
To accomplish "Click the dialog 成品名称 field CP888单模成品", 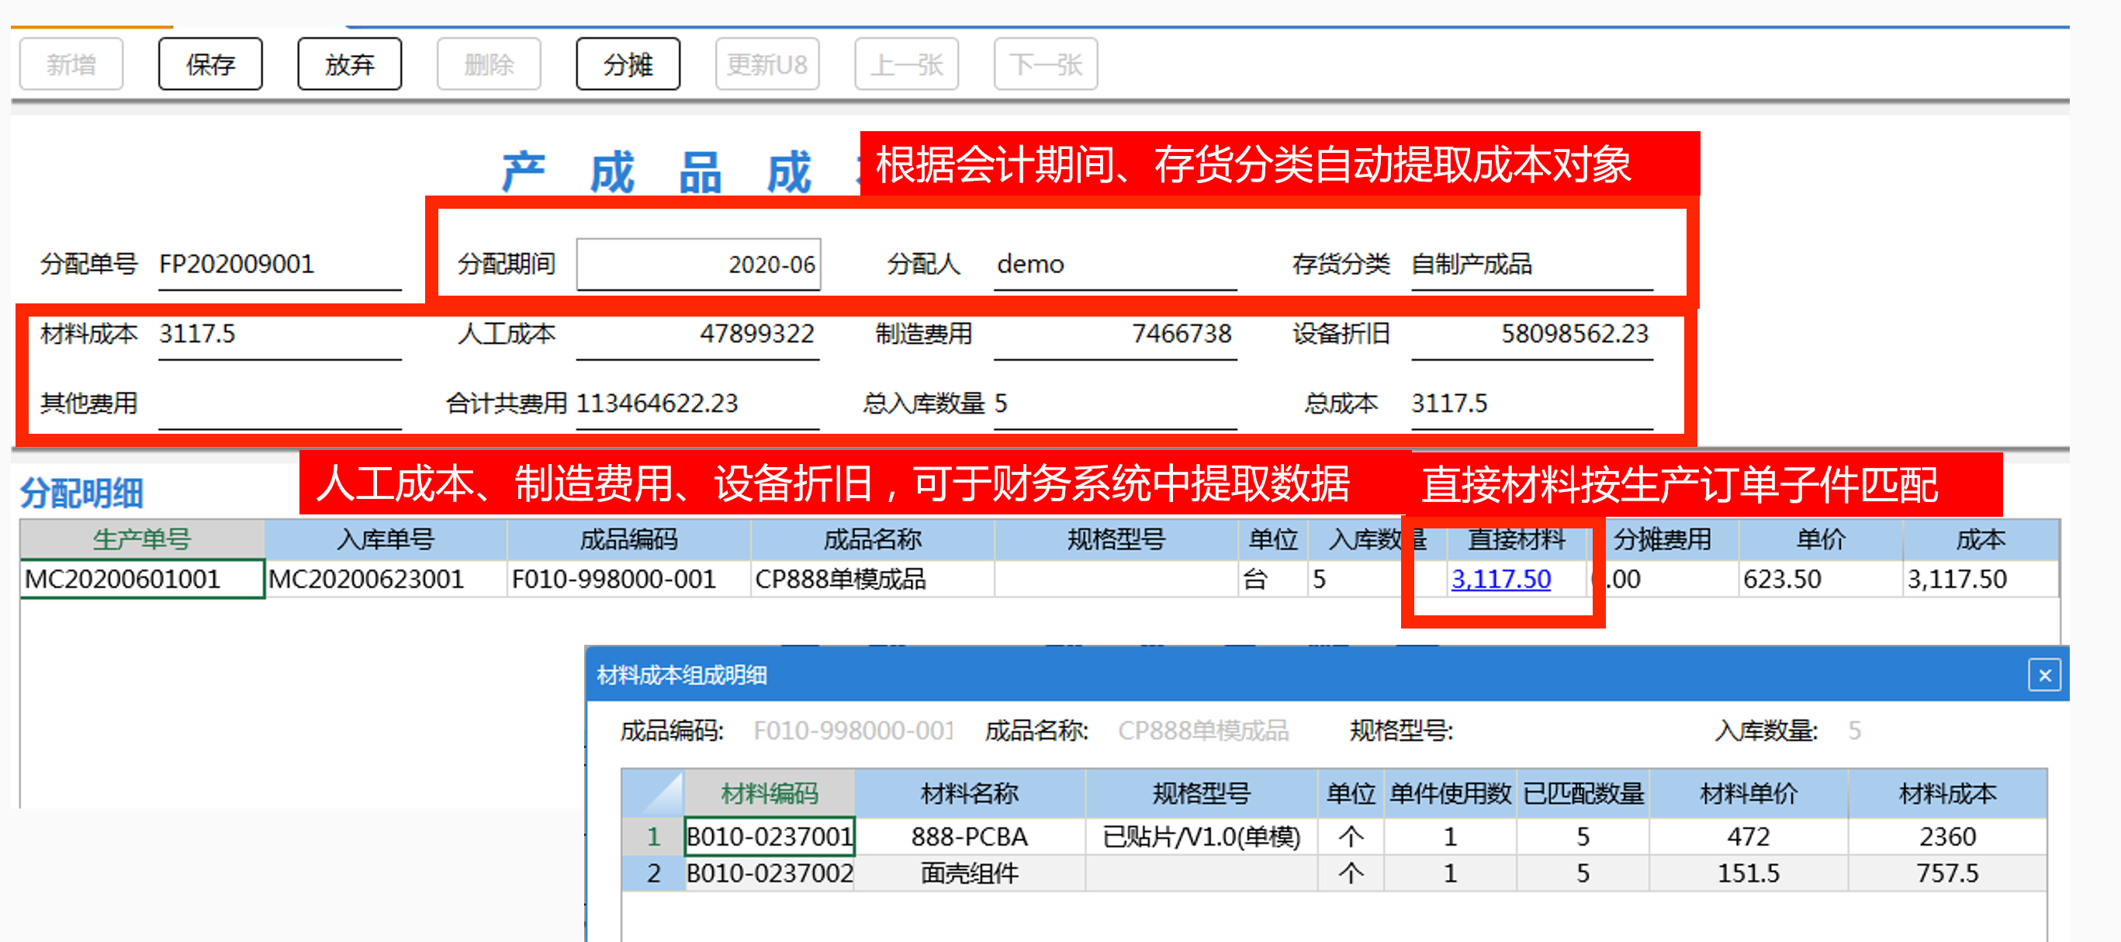I will tap(1203, 731).
